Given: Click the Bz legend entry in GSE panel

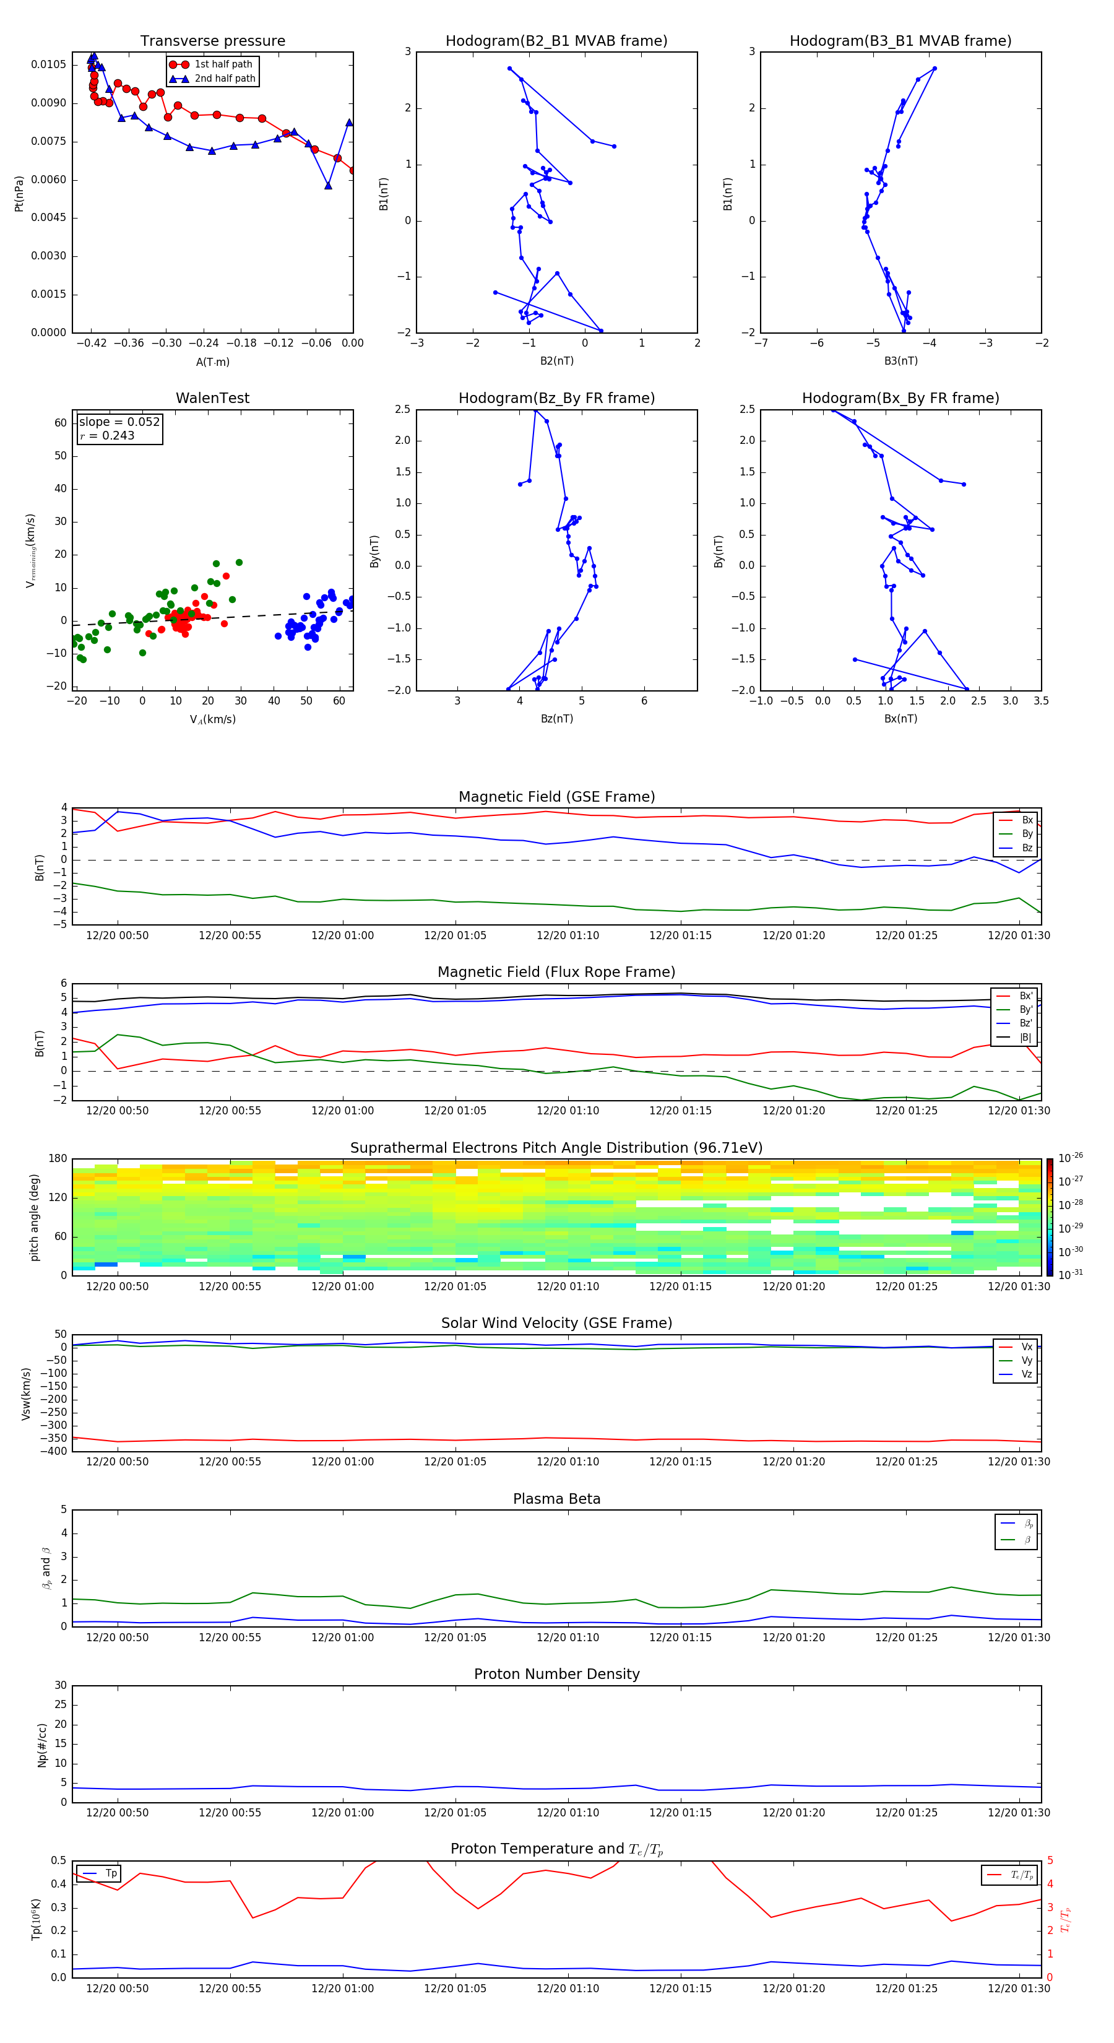Looking at the screenshot, I should coord(1016,848).
